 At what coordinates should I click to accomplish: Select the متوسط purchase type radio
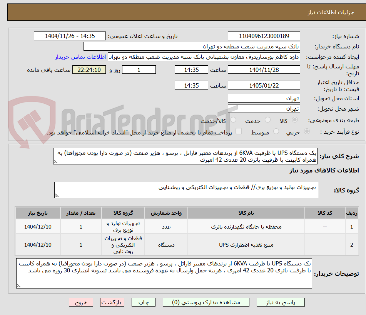pyautogui.click(x=276, y=131)
